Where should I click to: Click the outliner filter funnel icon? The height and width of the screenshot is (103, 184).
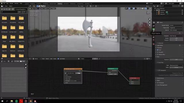[179, 6]
